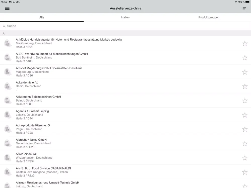This screenshot has width=251, height=188.
Task: Open Abtshof Magdeburg GmbH Spezialitäten-Destillerie
Action: [x=125, y=72]
